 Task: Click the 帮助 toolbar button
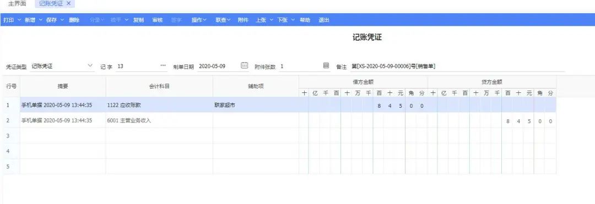(x=305, y=20)
